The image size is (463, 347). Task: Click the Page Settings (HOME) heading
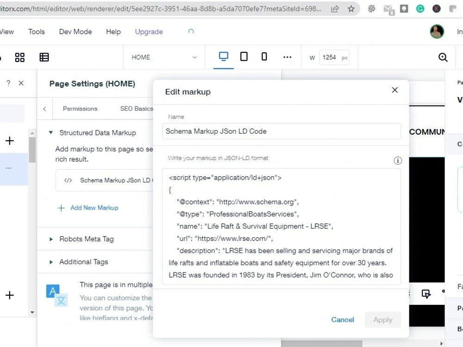coord(92,83)
